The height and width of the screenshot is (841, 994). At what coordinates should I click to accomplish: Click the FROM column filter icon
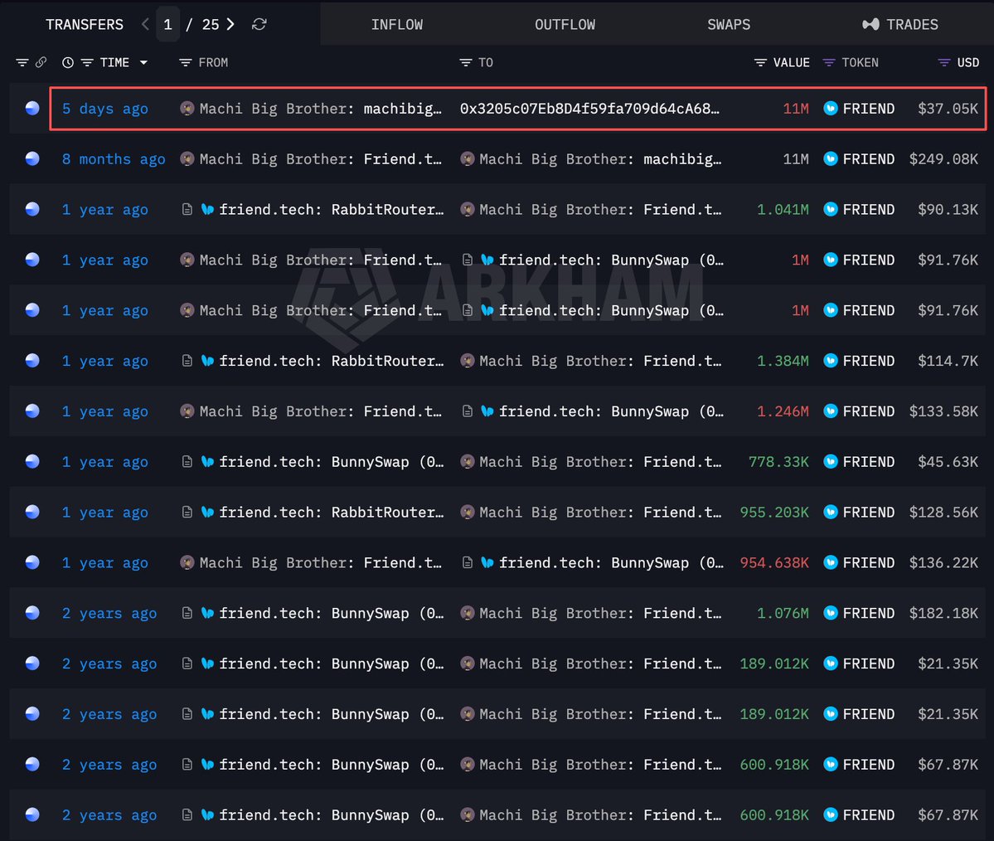pos(185,62)
